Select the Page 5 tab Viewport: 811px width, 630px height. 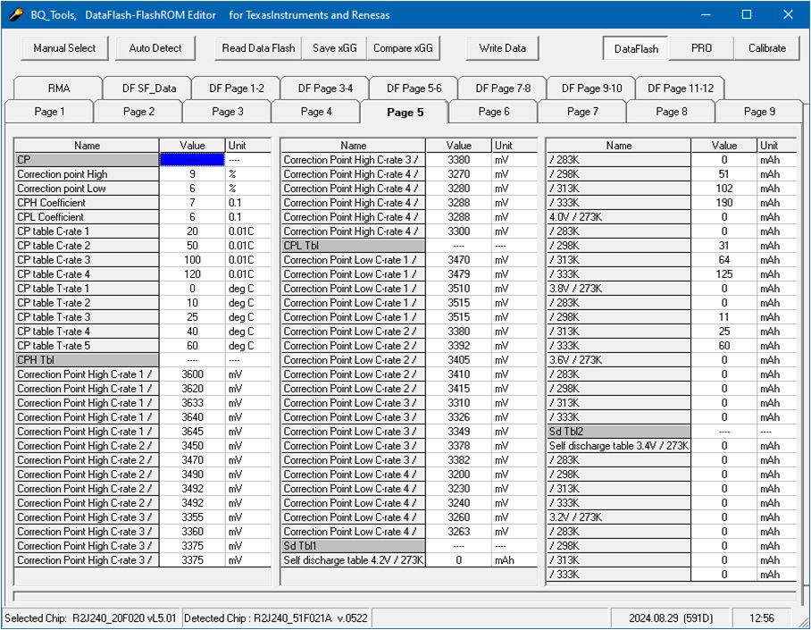[x=405, y=112]
